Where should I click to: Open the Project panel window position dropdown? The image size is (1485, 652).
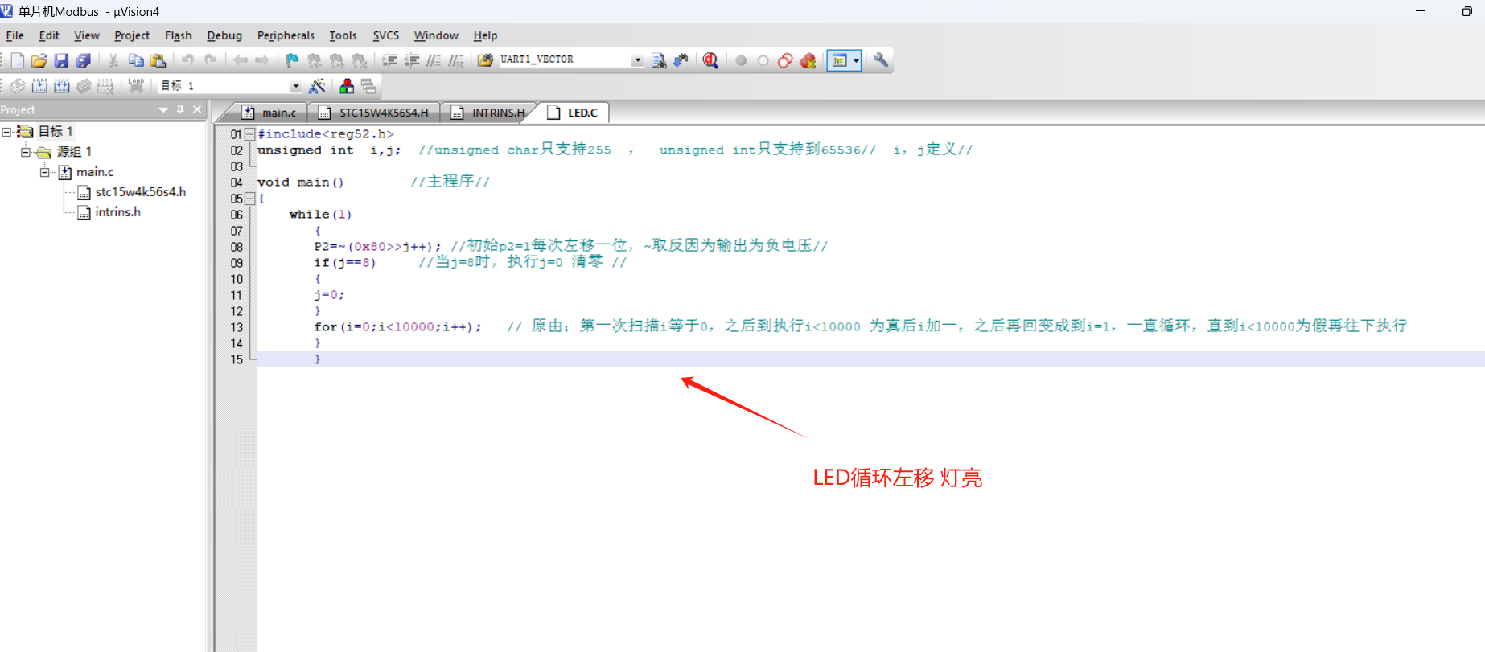click(163, 109)
